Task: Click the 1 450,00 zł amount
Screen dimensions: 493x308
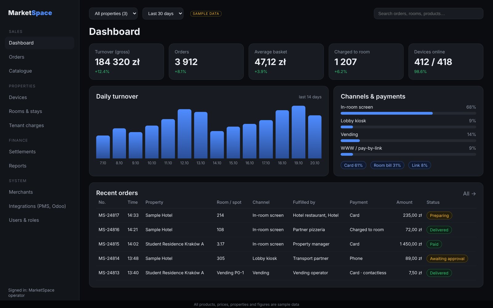Action: point(411,244)
